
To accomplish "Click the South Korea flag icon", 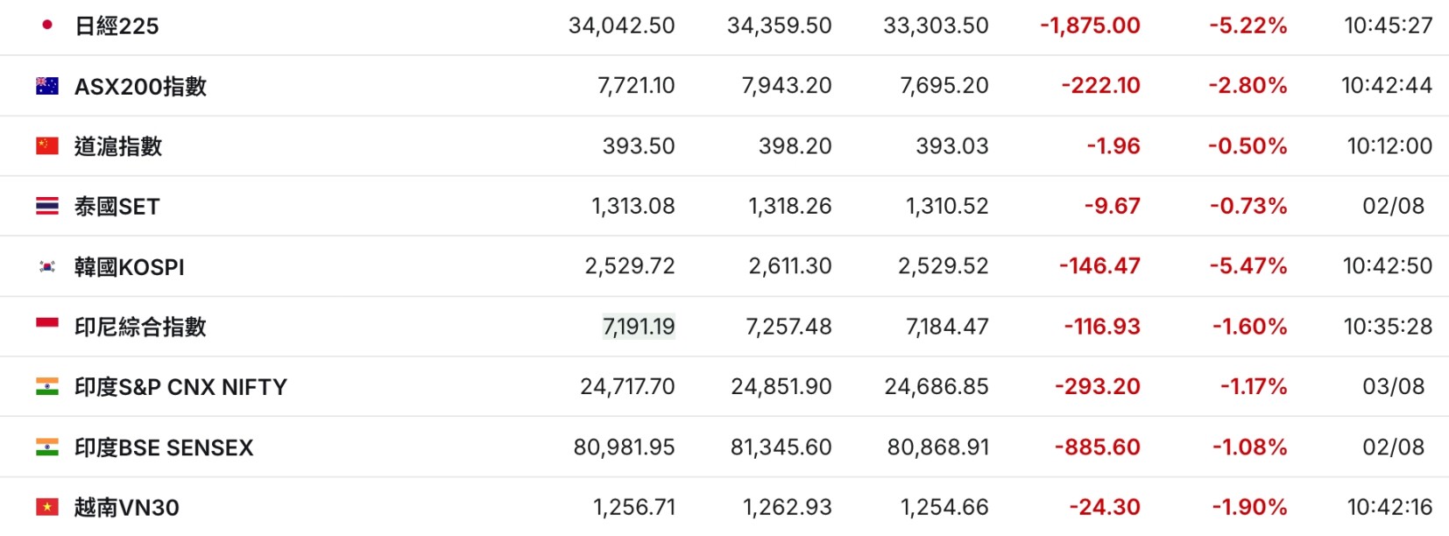I will click(47, 266).
